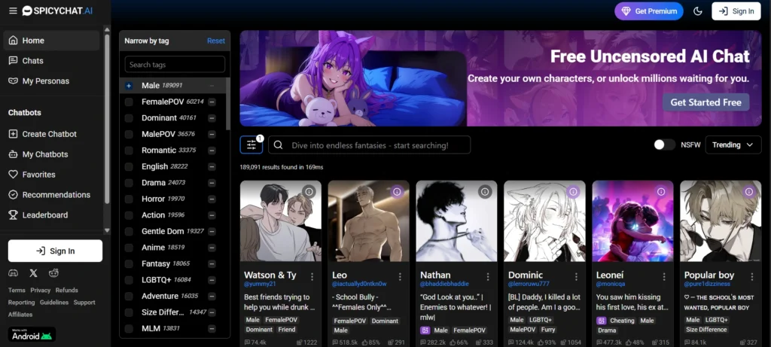The image size is (771, 347).
Task: Click the Works with Android badge
Action: pyautogui.click(x=32, y=334)
